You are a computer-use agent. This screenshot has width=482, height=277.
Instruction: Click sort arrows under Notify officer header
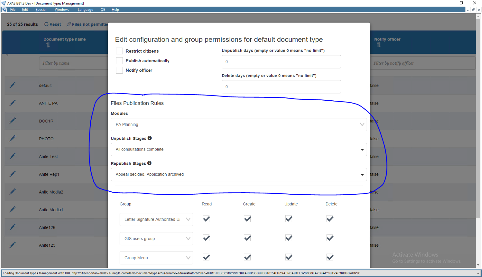click(x=379, y=45)
